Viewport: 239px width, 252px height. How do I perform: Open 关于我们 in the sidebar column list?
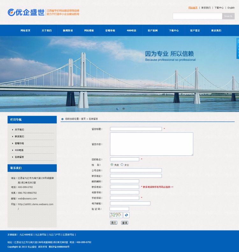click(19, 130)
